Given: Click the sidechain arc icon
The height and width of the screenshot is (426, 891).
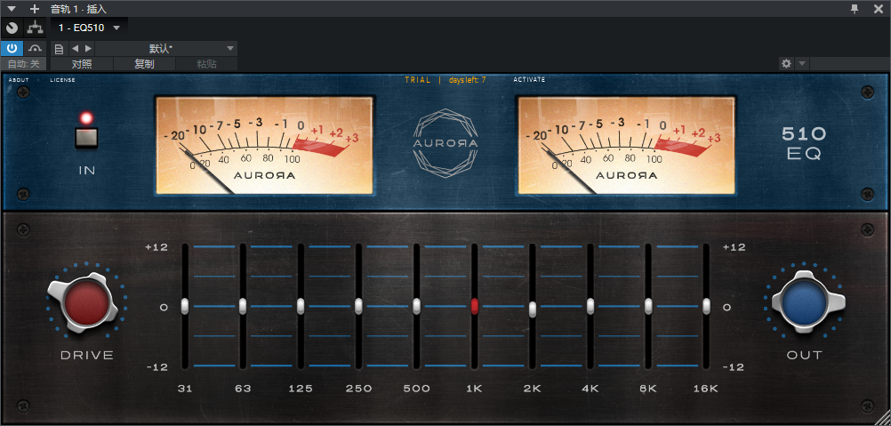Looking at the screenshot, I should 36,48.
